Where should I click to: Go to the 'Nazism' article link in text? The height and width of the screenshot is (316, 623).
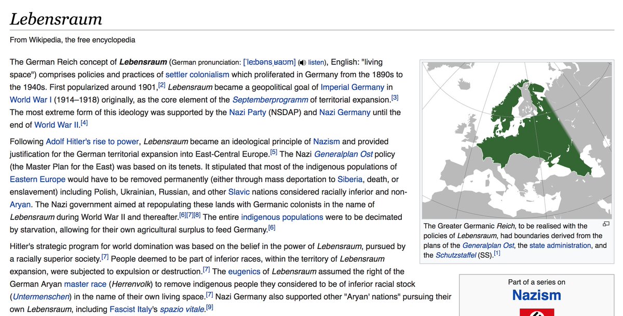click(327, 141)
